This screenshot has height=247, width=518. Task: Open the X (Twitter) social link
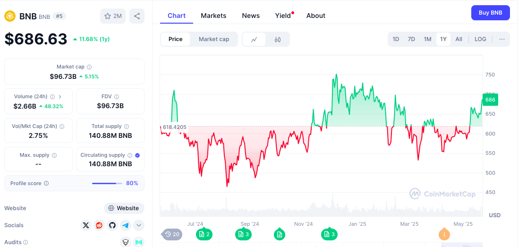point(85,225)
